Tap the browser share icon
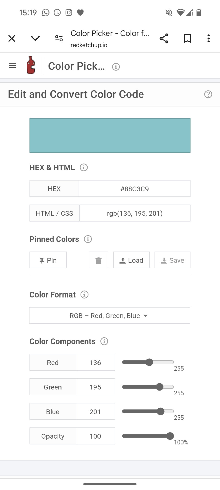220x490 pixels. (x=164, y=39)
